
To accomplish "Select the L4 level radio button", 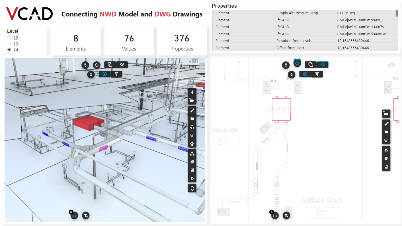I will coord(9,50).
